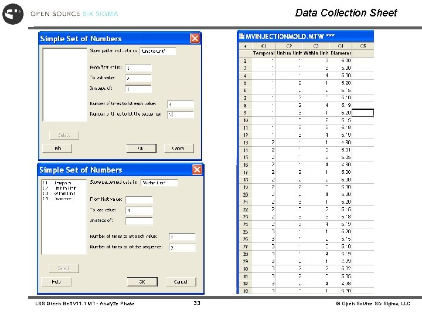
Task: Click In steps of field in upper dialog
Action: pos(138,89)
